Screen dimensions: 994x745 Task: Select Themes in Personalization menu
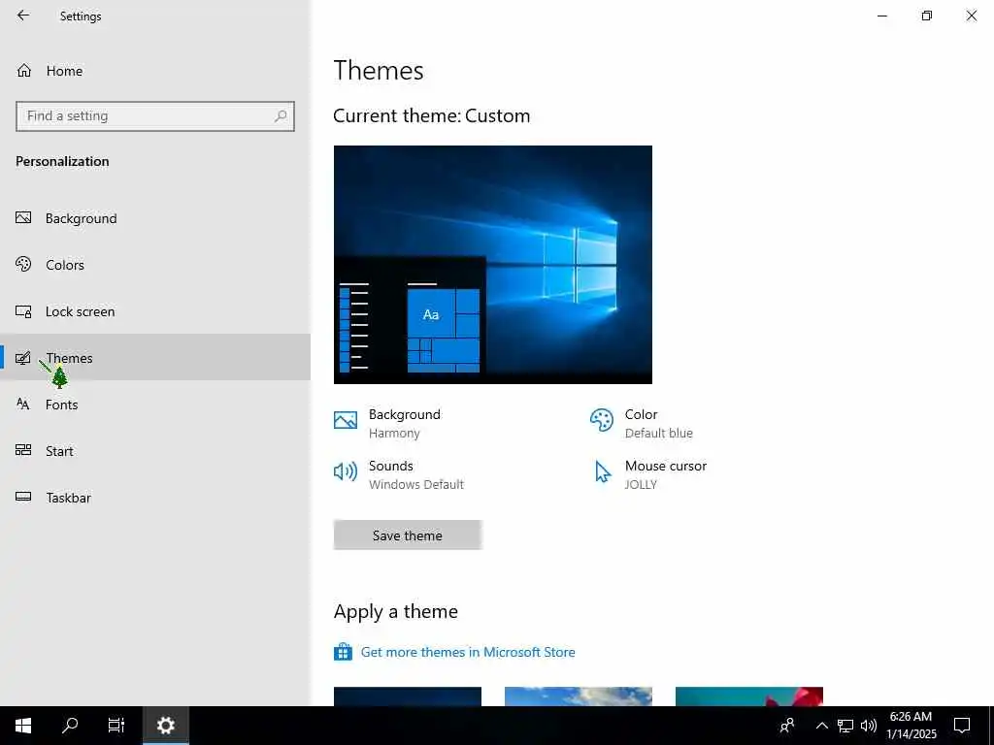pyautogui.click(x=155, y=358)
